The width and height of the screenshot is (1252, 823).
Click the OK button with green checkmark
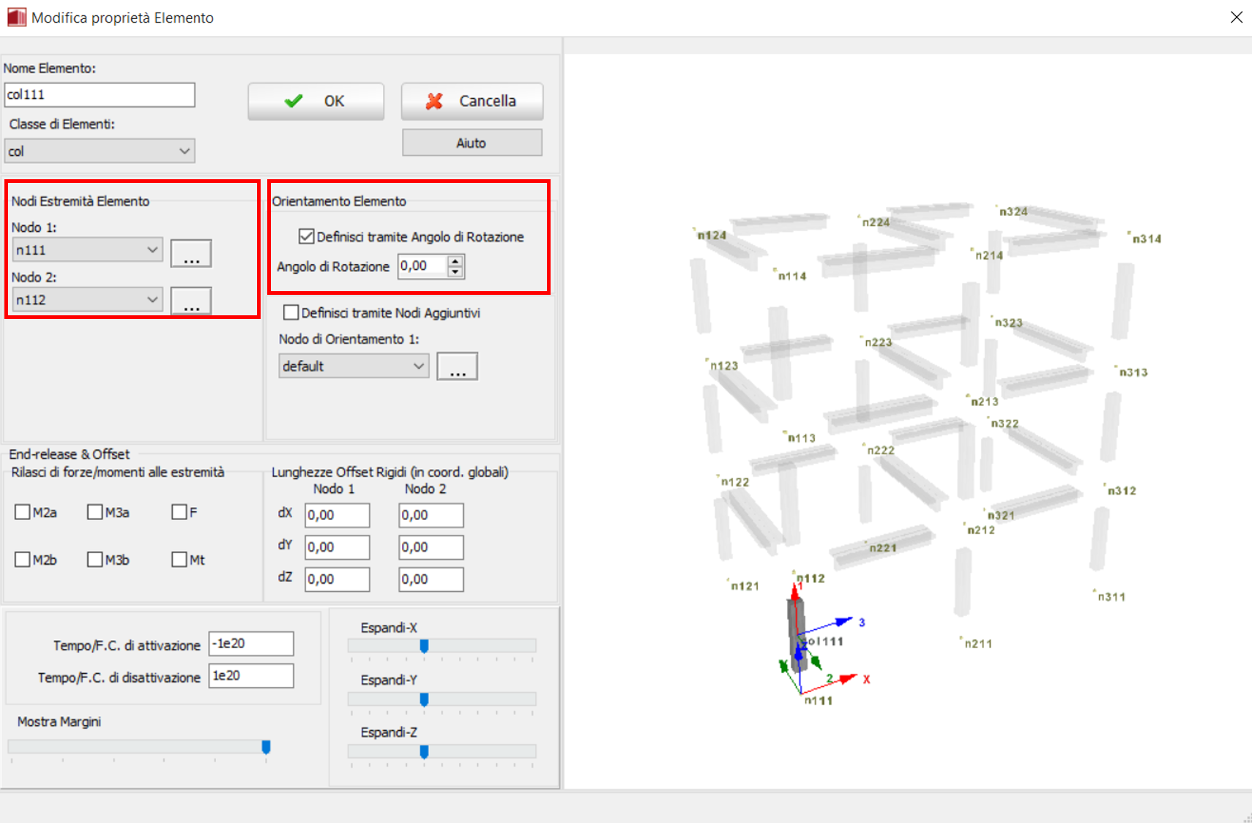click(x=316, y=101)
